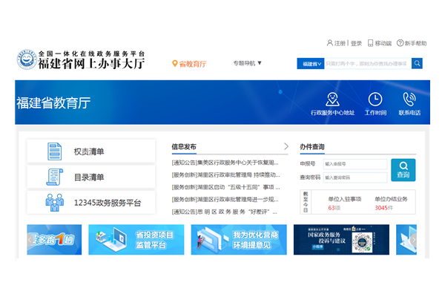This screenshot has height=297, width=445.
Task: Click the 权责清单 document icon
Action: point(54,151)
